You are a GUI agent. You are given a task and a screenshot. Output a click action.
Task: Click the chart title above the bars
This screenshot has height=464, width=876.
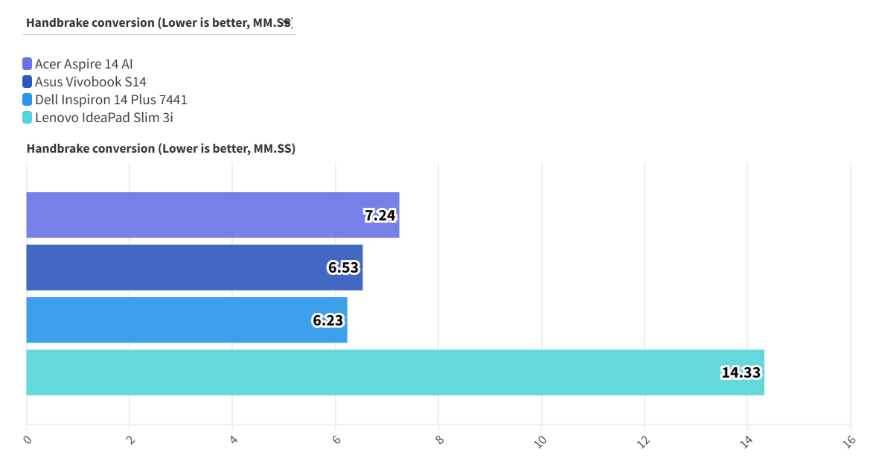point(161,149)
